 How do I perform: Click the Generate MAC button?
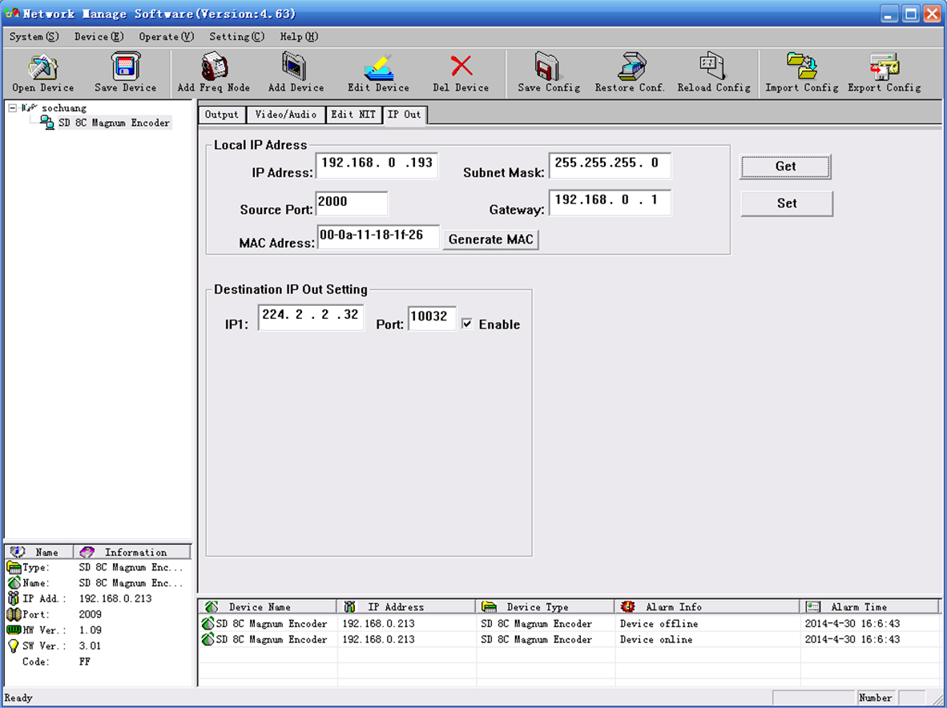pos(490,239)
